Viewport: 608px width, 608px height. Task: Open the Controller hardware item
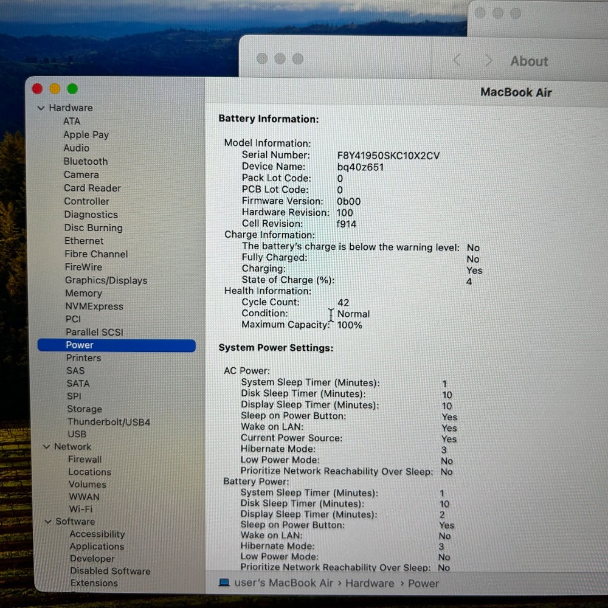tap(87, 201)
